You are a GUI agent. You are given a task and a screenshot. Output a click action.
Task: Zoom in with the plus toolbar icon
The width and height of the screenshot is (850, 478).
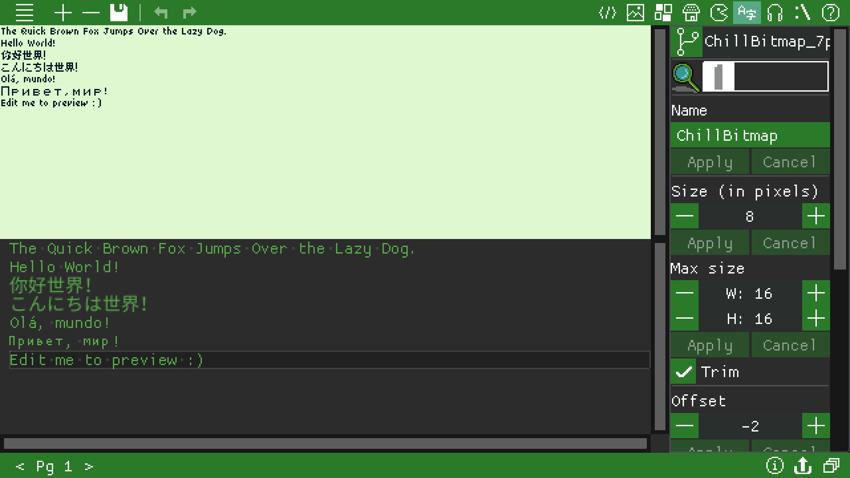click(63, 12)
